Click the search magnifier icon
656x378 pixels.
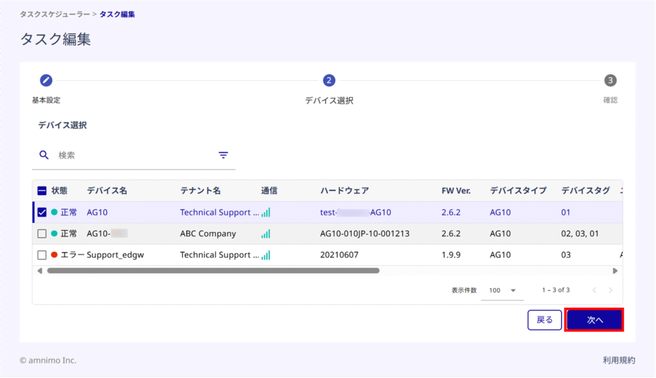[44, 155]
